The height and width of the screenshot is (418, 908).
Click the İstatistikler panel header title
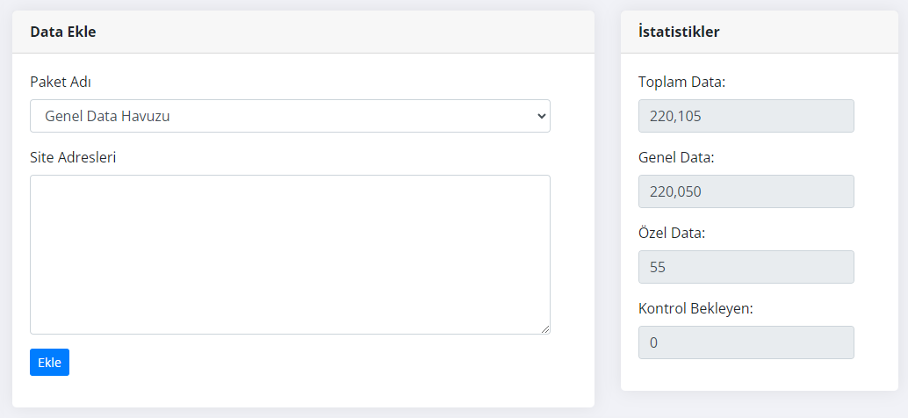point(679,32)
